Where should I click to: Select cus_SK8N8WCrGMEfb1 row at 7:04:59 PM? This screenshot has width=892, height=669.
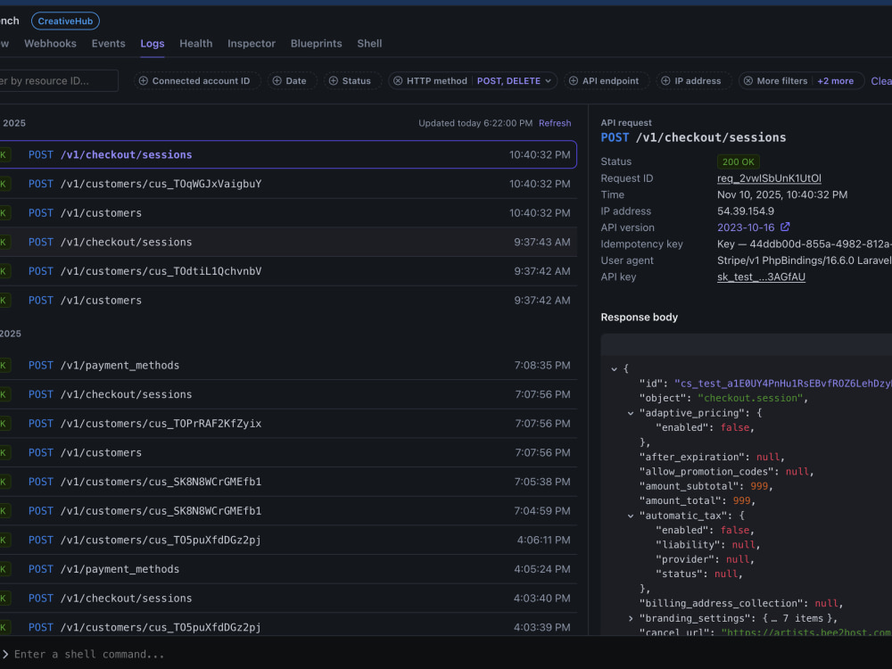click(287, 511)
